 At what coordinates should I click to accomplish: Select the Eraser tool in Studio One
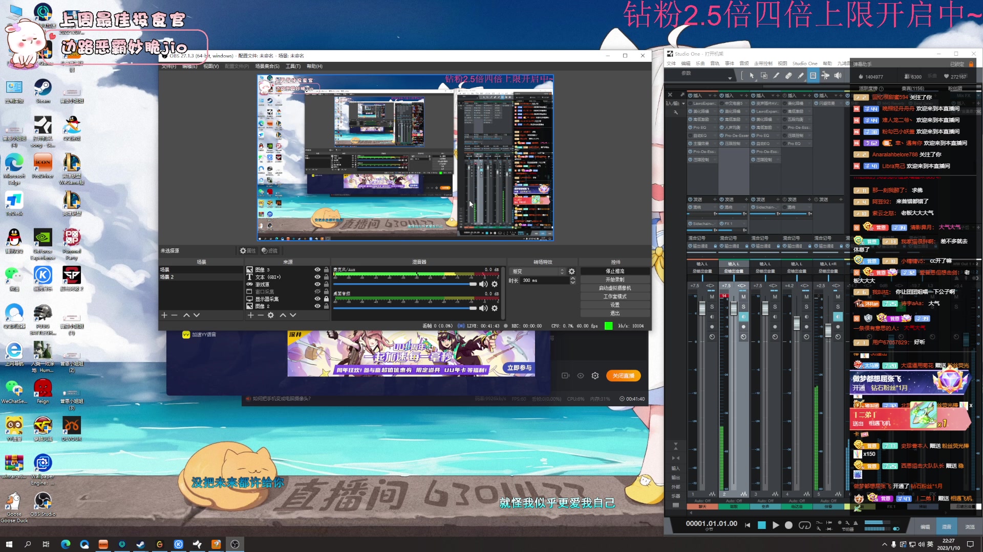(788, 76)
